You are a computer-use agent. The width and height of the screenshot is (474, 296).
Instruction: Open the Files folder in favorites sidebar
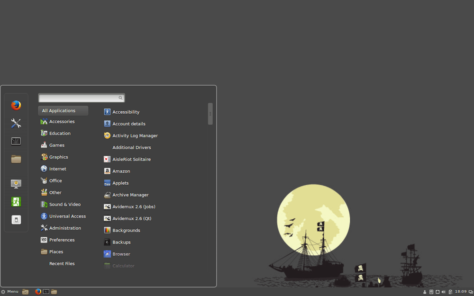pyautogui.click(x=16, y=159)
